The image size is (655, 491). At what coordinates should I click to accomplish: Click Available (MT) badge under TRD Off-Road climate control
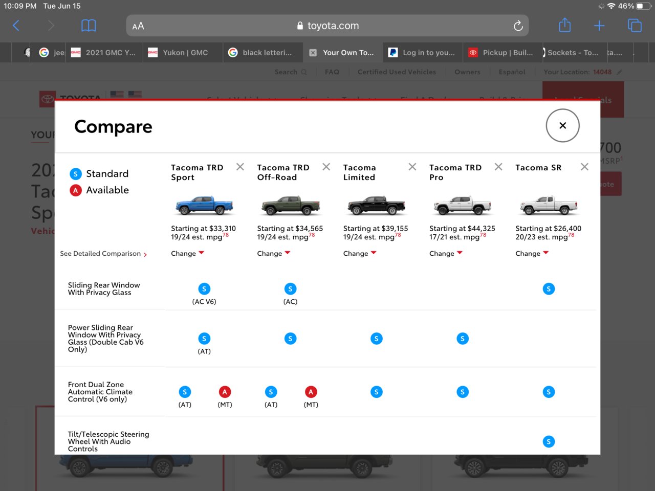point(311,392)
